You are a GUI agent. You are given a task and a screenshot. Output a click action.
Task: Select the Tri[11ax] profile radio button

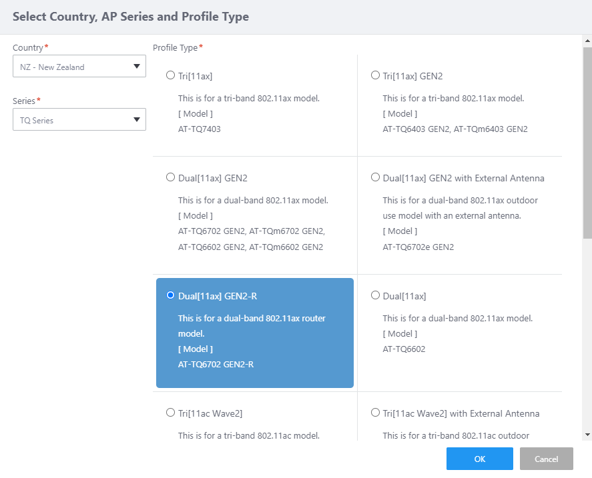coord(170,75)
